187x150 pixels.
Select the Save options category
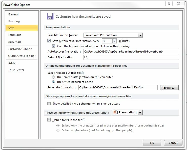[x=22, y=28]
